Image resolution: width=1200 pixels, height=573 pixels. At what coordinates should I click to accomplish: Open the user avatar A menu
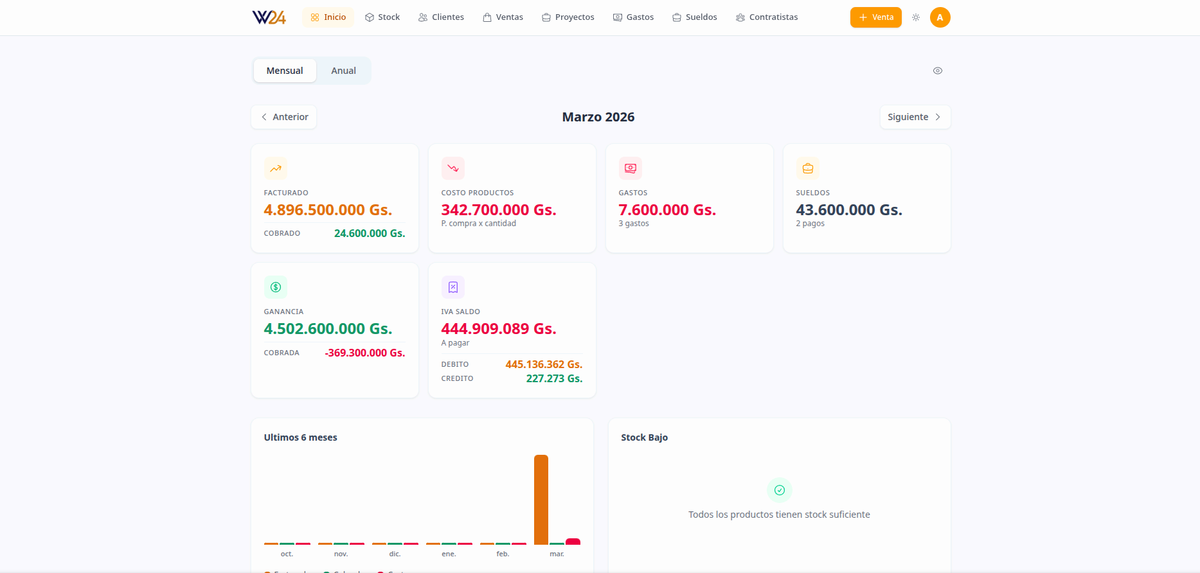pos(940,17)
